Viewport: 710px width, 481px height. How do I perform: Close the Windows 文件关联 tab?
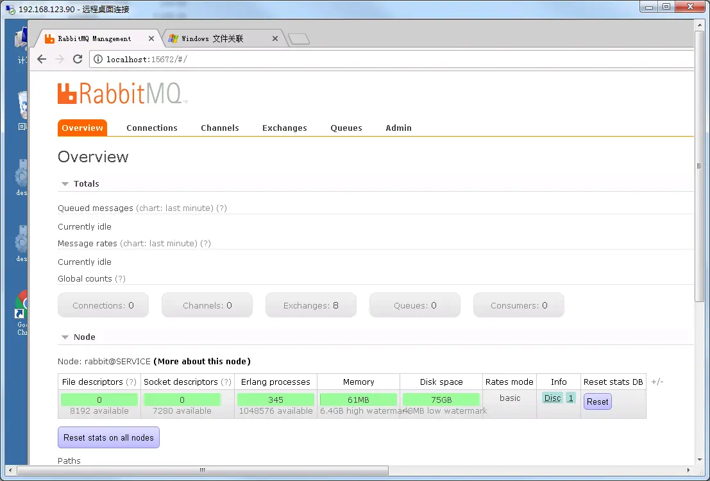tap(275, 38)
